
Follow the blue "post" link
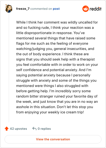56,9
